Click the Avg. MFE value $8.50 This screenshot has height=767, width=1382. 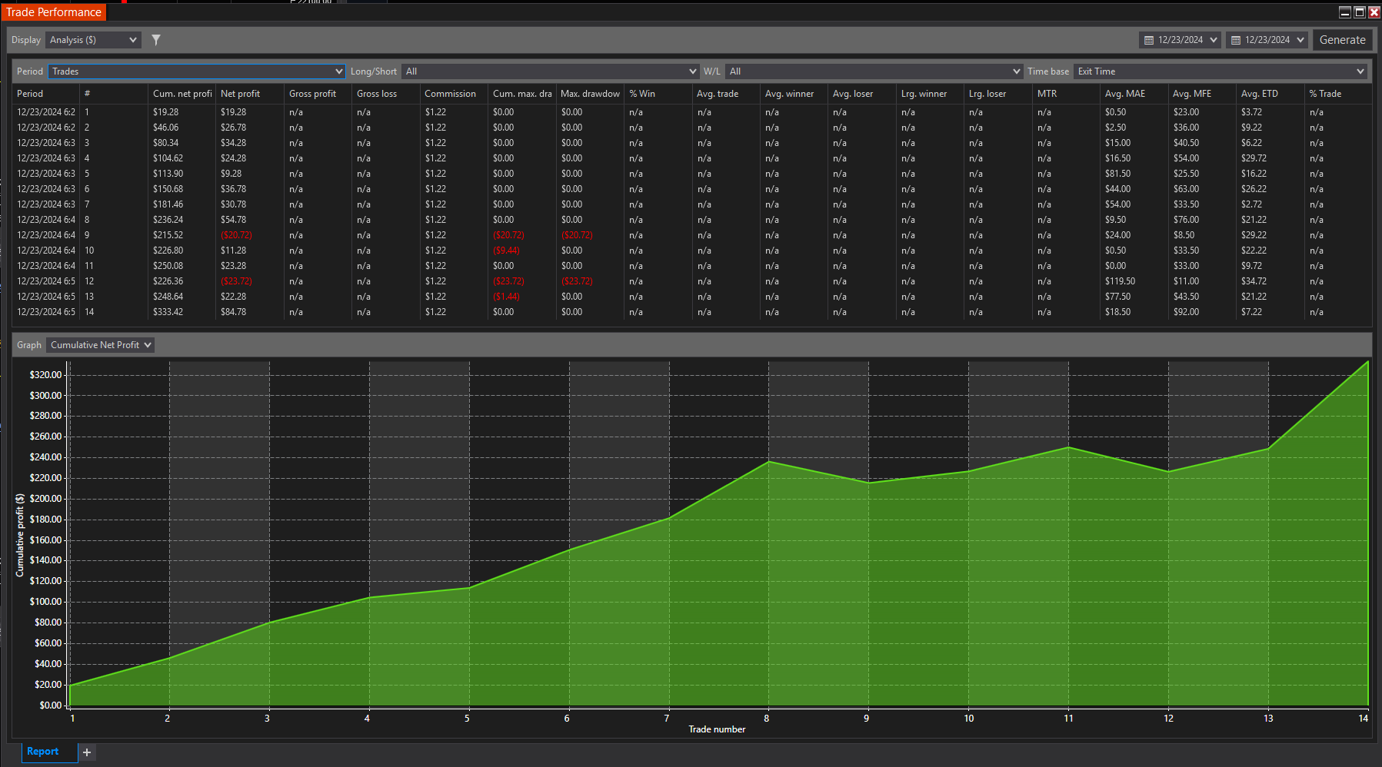[1184, 235]
